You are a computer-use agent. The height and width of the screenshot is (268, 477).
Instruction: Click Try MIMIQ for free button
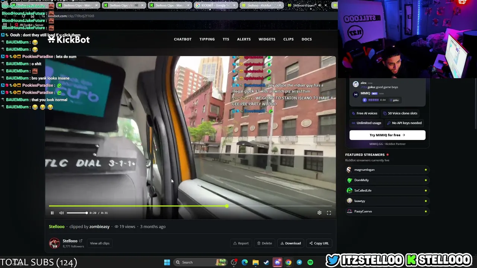(x=387, y=135)
